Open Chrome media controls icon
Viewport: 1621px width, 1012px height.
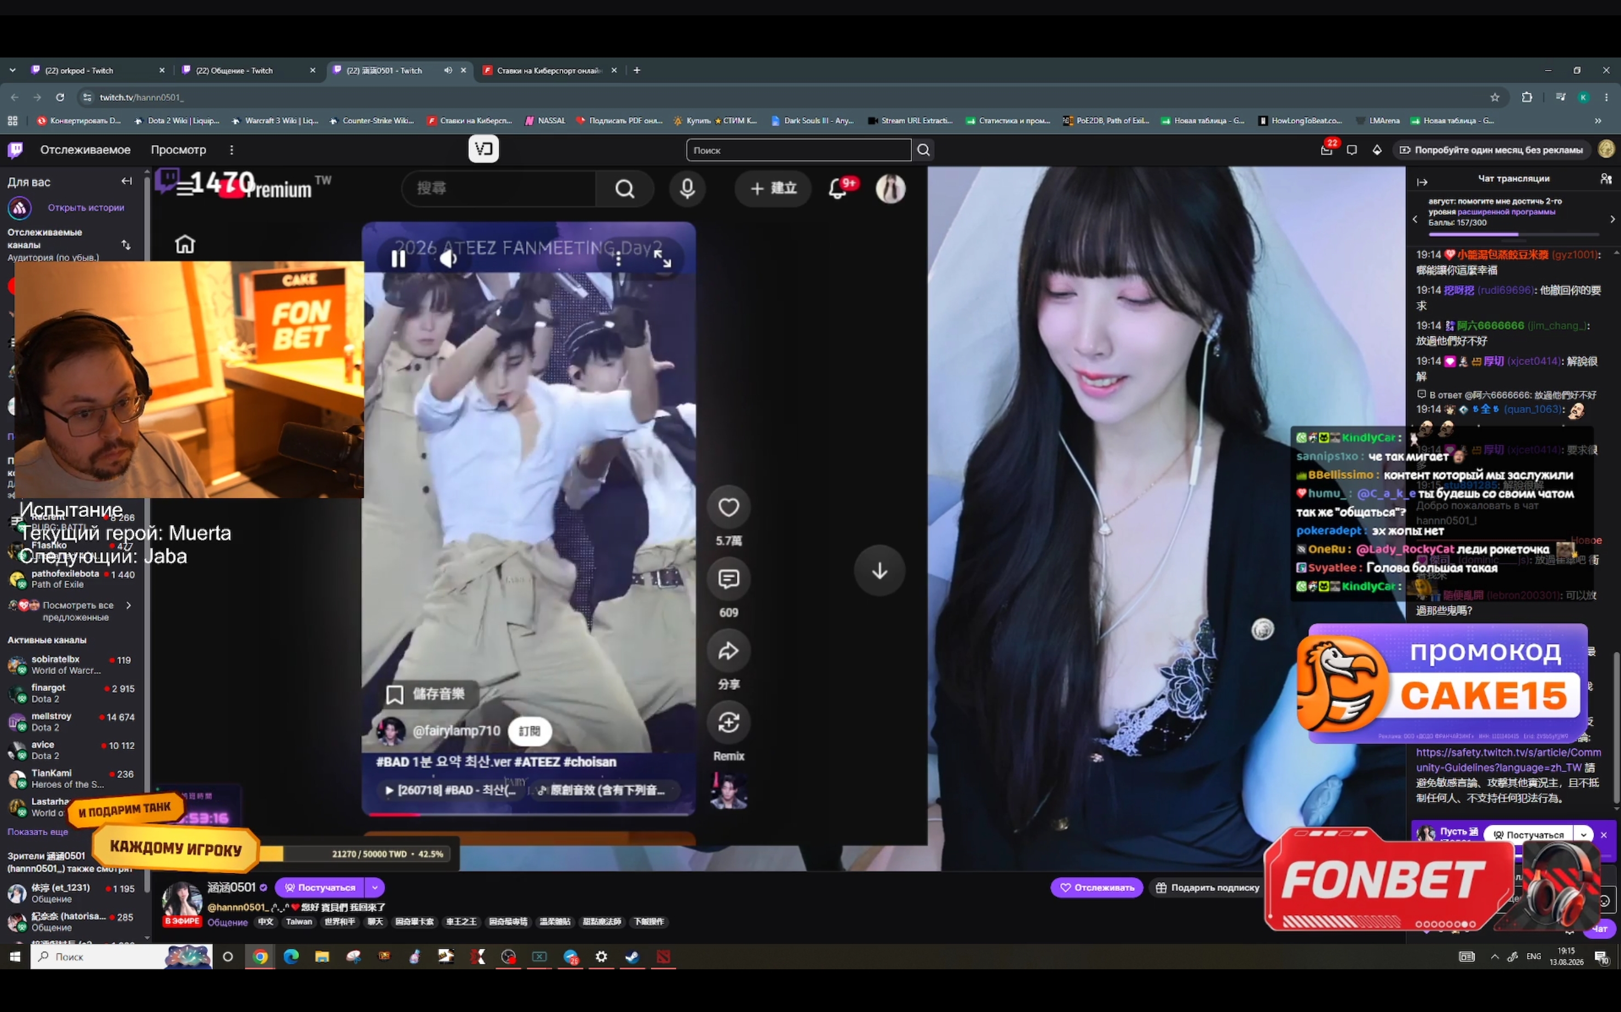pos(1560,97)
